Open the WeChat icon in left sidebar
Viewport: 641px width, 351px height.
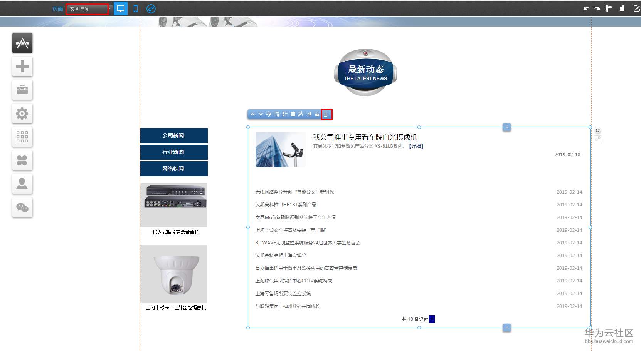click(x=22, y=207)
